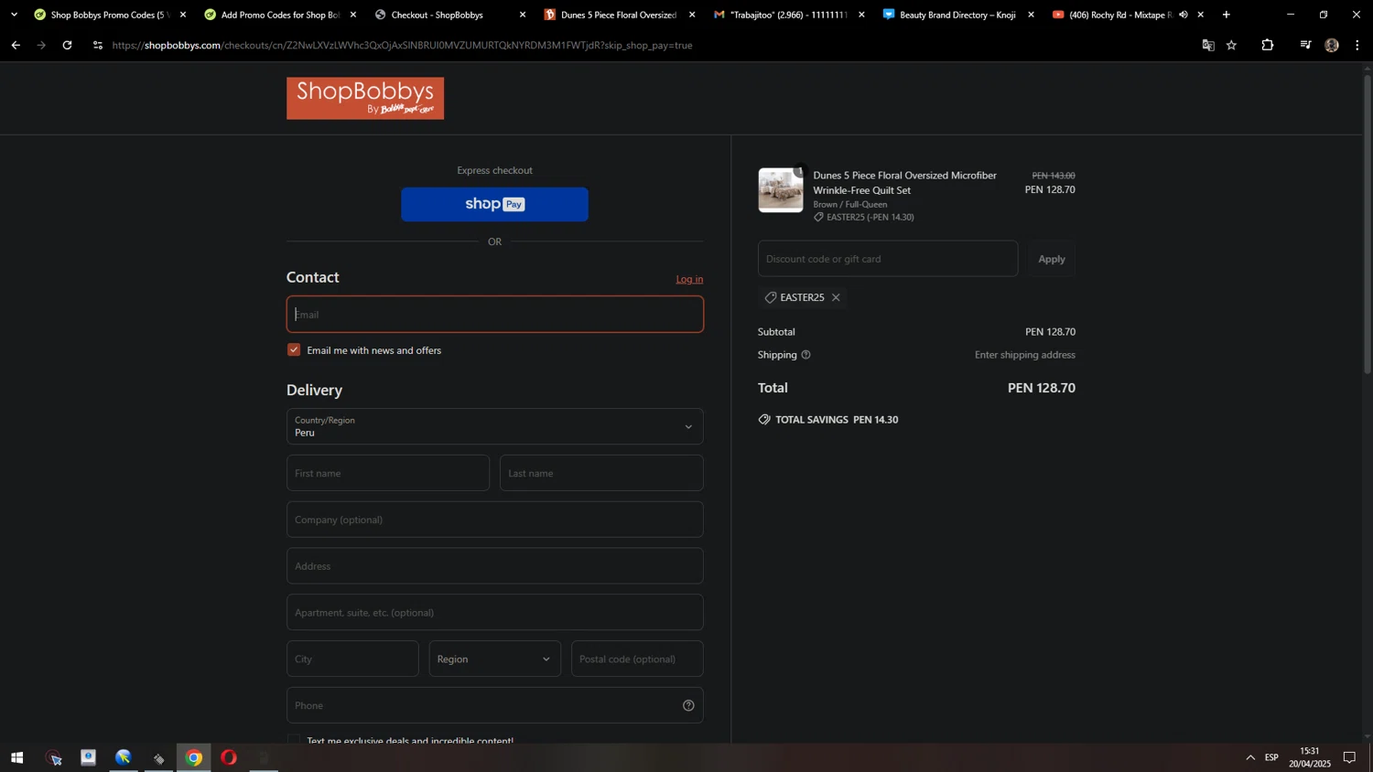This screenshot has width=1373, height=772.
Task: Click the Address field
Action: 495,566
